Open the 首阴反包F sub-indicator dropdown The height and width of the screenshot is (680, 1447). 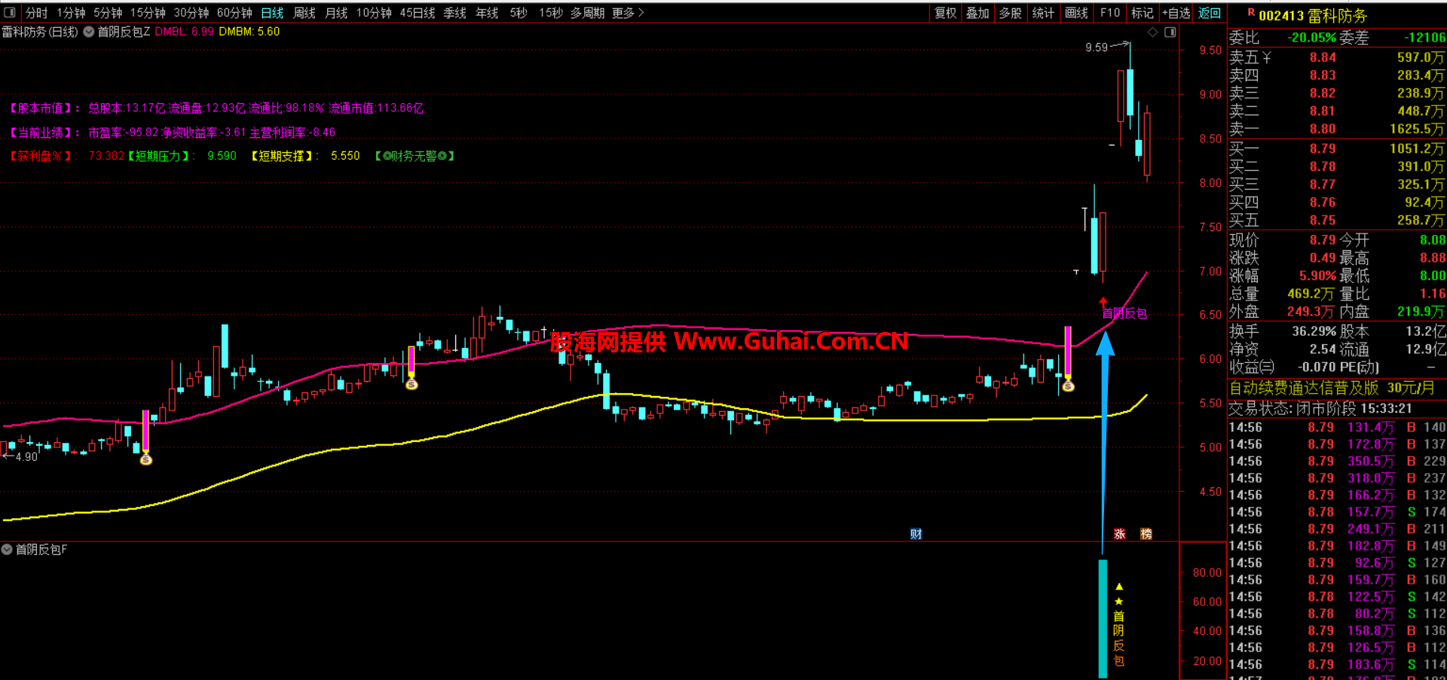(7, 550)
